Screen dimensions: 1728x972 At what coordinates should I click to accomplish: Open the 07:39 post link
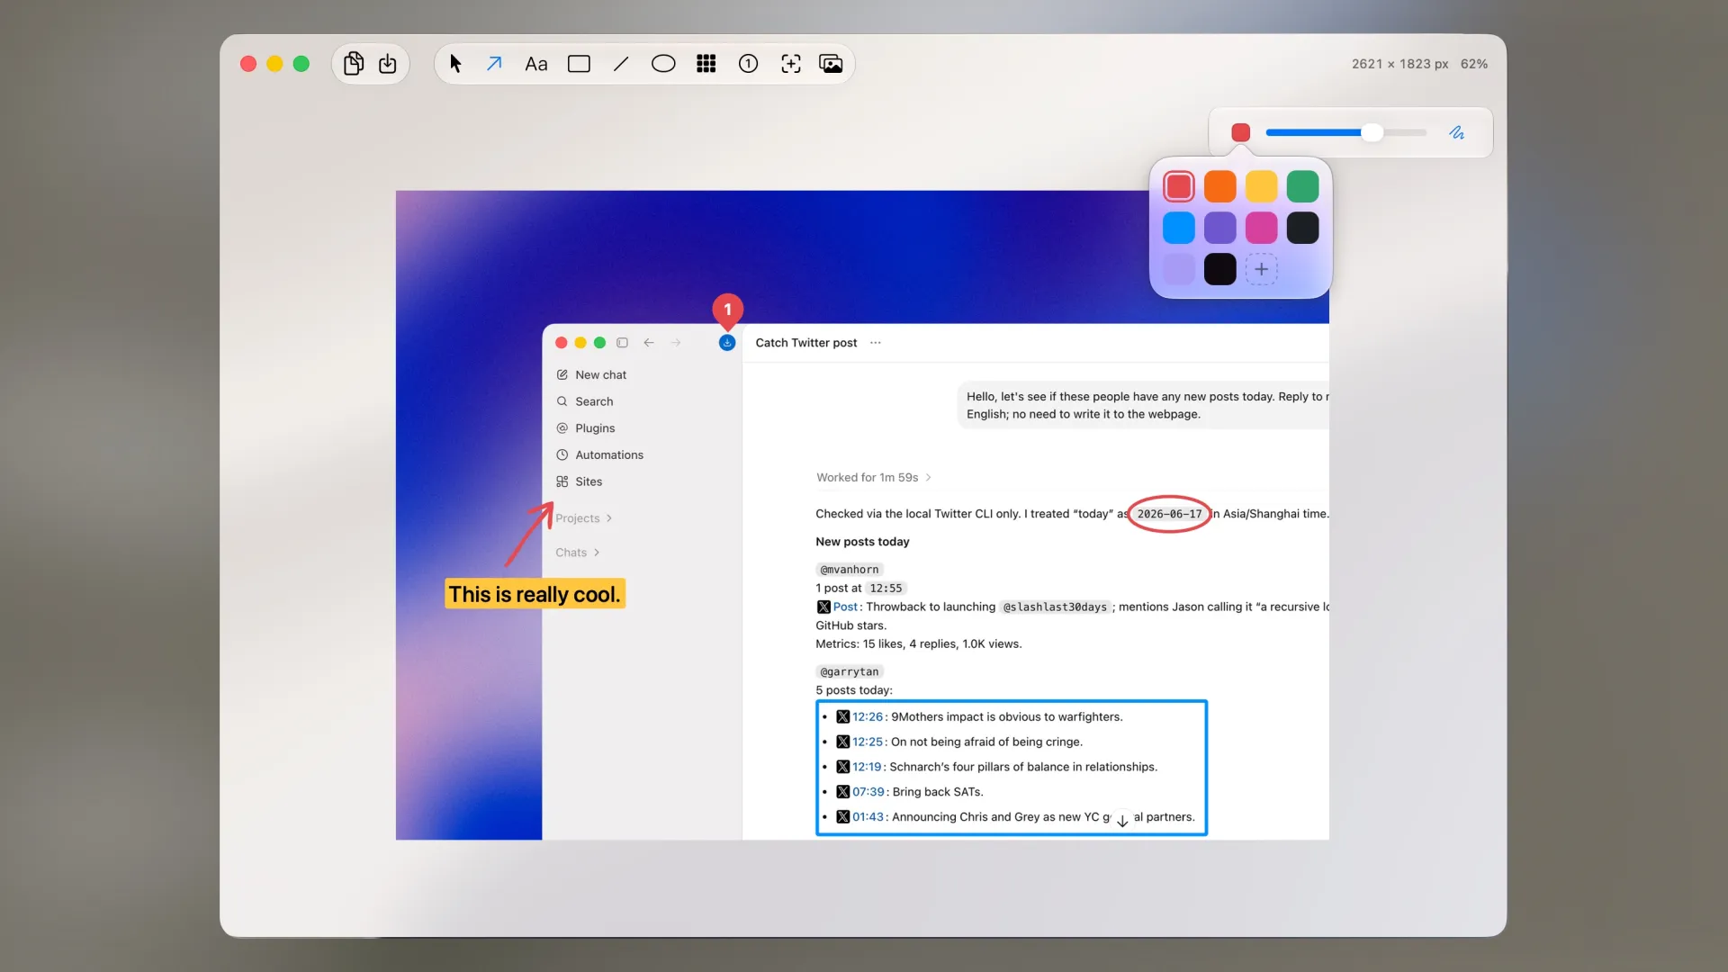[x=868, y=792]
